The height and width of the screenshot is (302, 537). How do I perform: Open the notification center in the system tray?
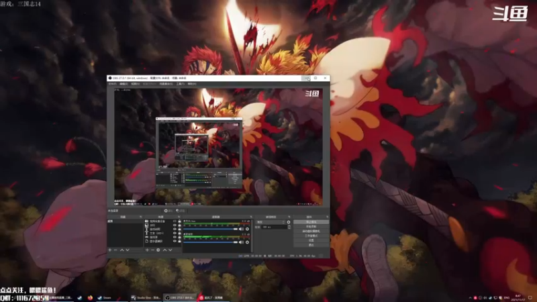coord(530,297)
